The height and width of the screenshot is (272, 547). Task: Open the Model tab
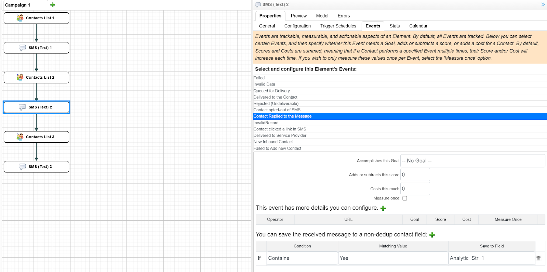[x=322, y=16]
